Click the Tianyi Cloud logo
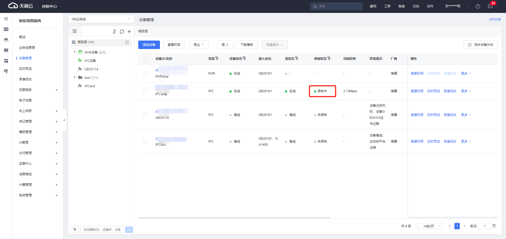506x239 pixels. pos(21,6)
